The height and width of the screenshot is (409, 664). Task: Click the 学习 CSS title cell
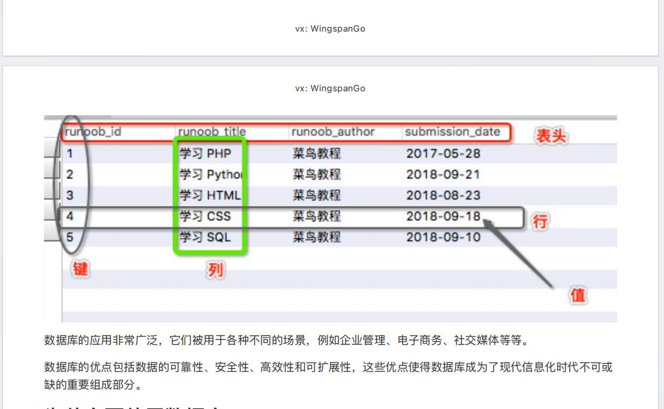point(206,216)
